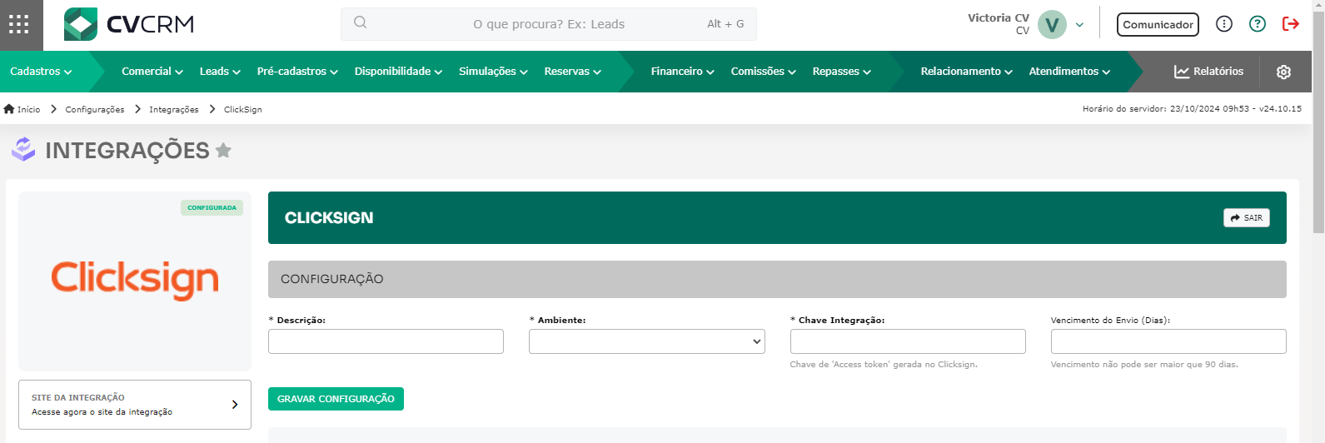Open Relatórios reports

tap(1208, 72)
